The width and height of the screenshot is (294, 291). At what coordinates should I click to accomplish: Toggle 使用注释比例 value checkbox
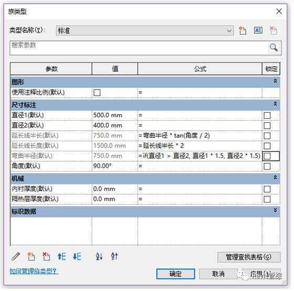point(97,93)
